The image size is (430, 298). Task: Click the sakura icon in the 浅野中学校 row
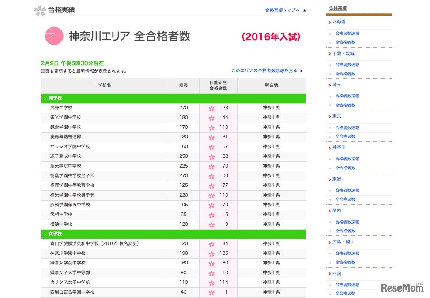tap(211, 108)
